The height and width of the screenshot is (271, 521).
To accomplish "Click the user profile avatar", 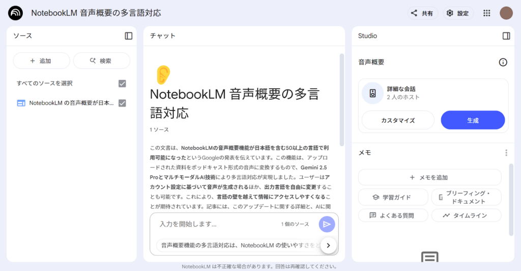I will pyautogui.click(x=506, y=13).
